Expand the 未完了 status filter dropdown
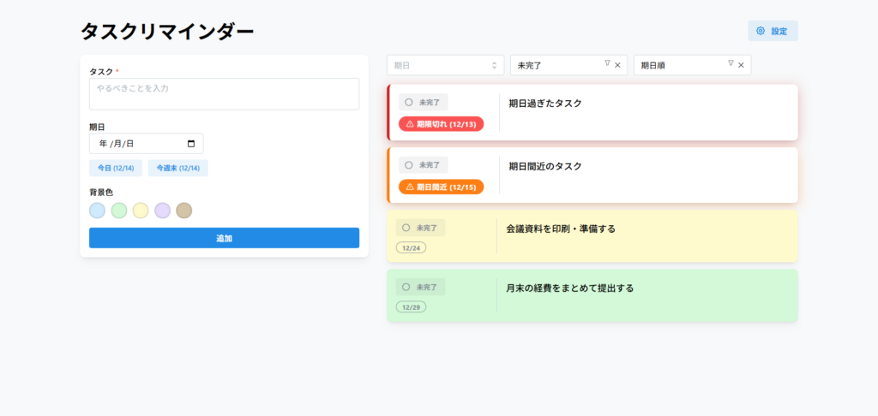Image resolution: width=878 pixels, height=416 pixels. click(x=556, y=65)
